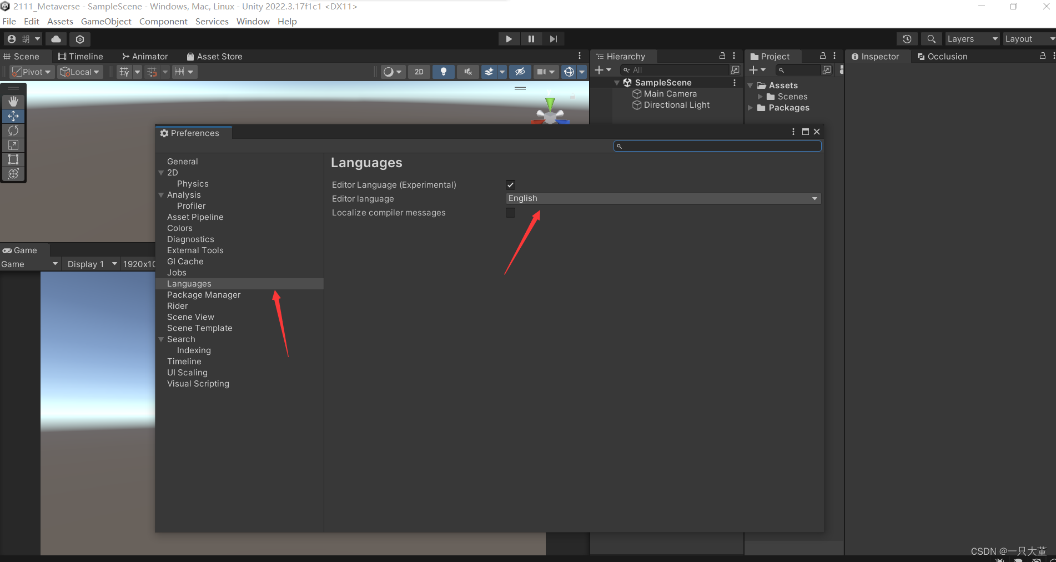Open the Unity Cloud button
Screen dimensions: 1056x562
click(x=56, y=39)
